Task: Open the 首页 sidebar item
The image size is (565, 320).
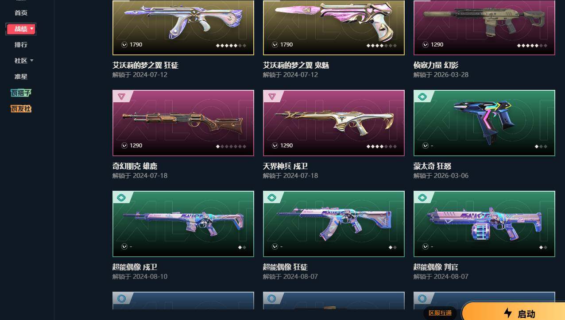Action: (x=21, y=13)
